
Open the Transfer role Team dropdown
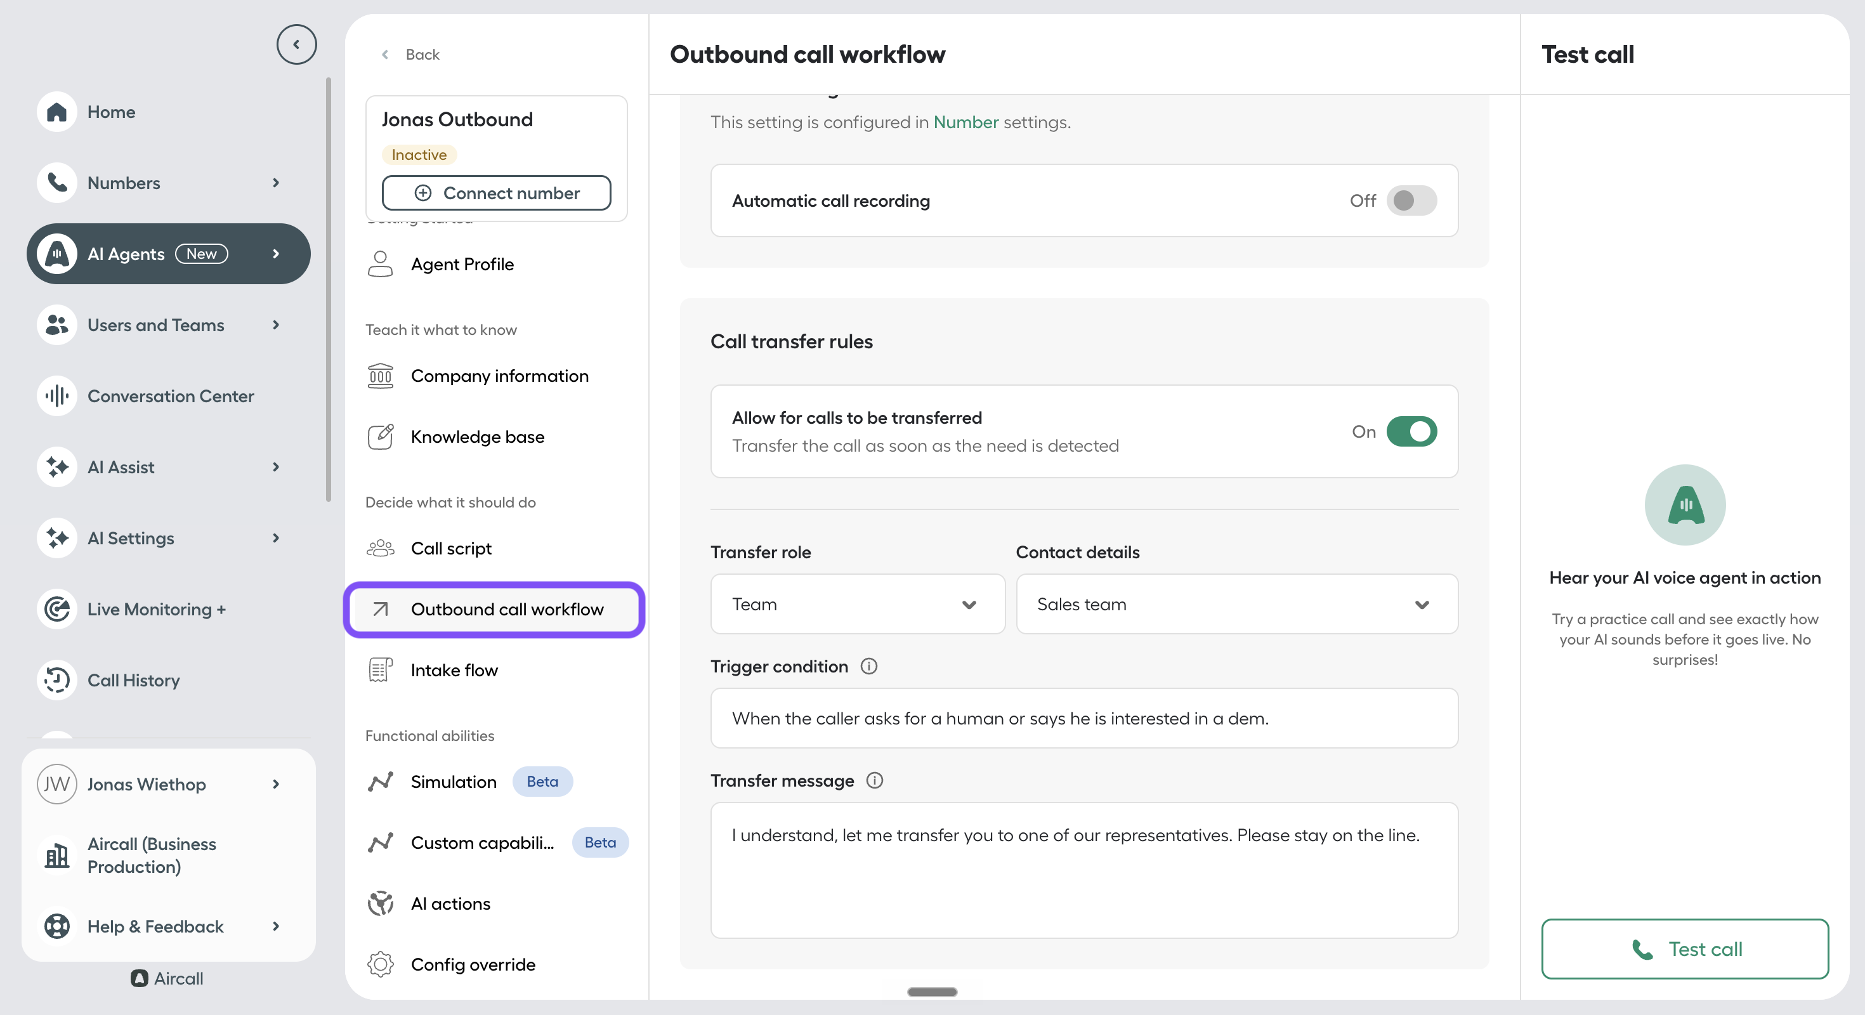[x=857, y=604]
